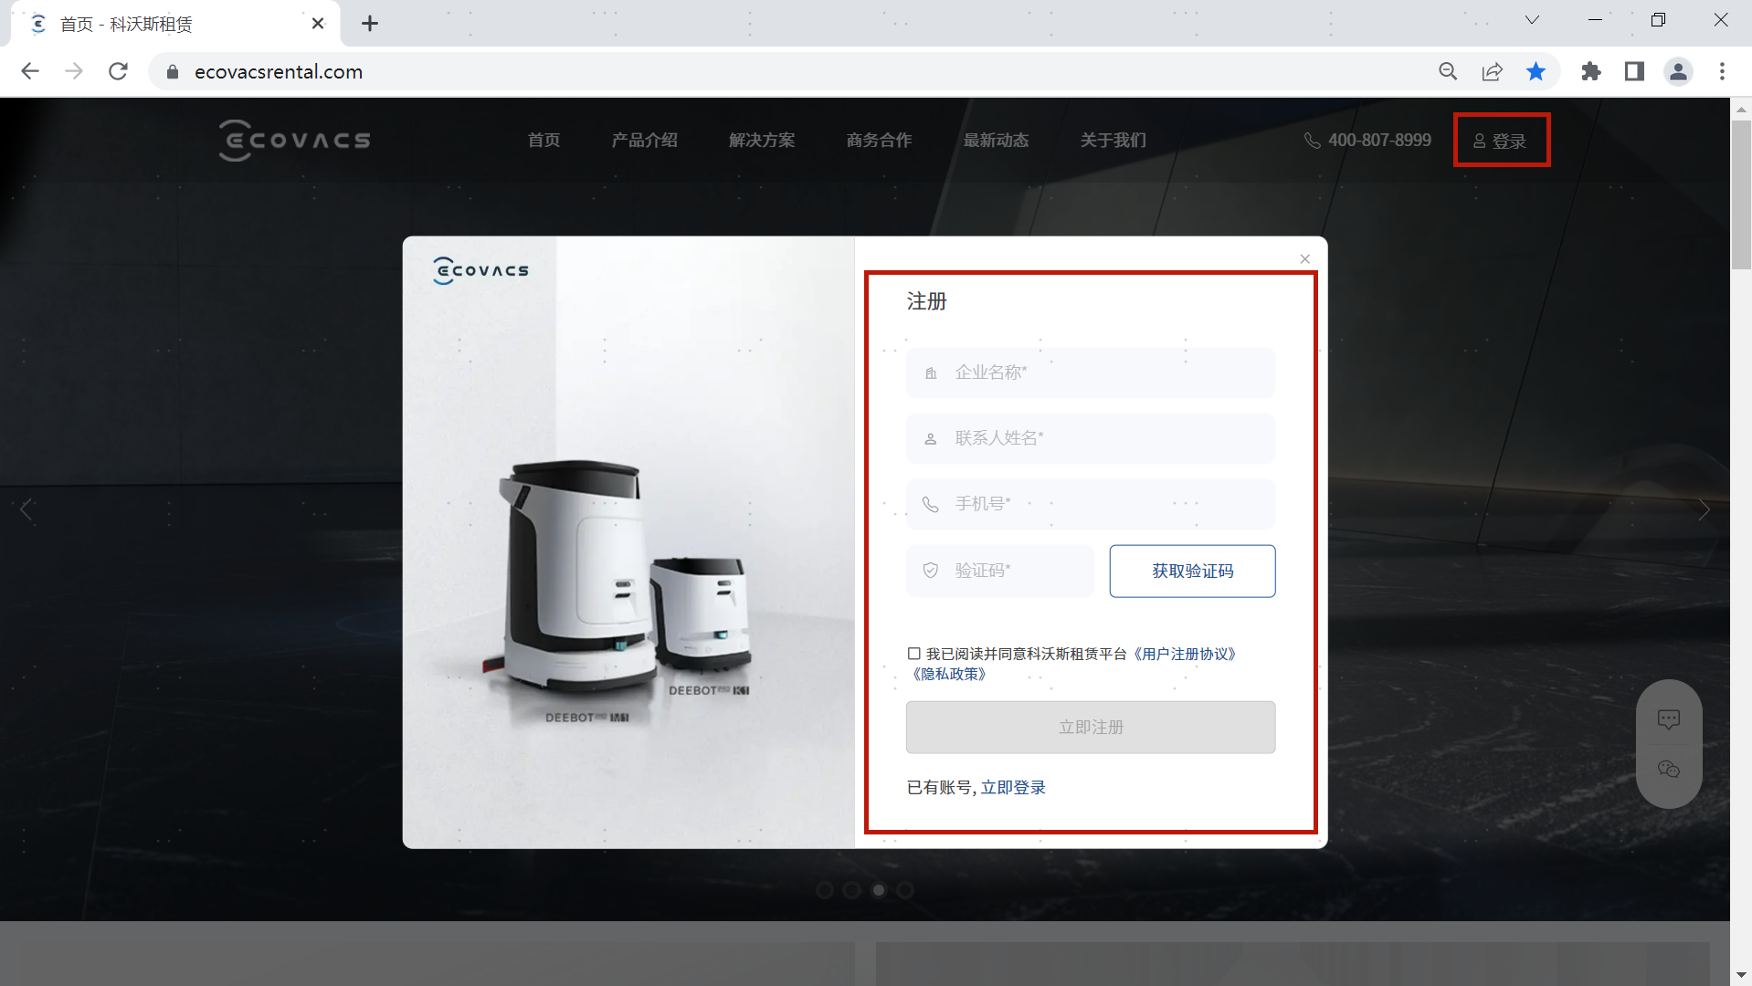Show next banner slide
Screen dimensions: 1752x986
(x=1704, y=509)
